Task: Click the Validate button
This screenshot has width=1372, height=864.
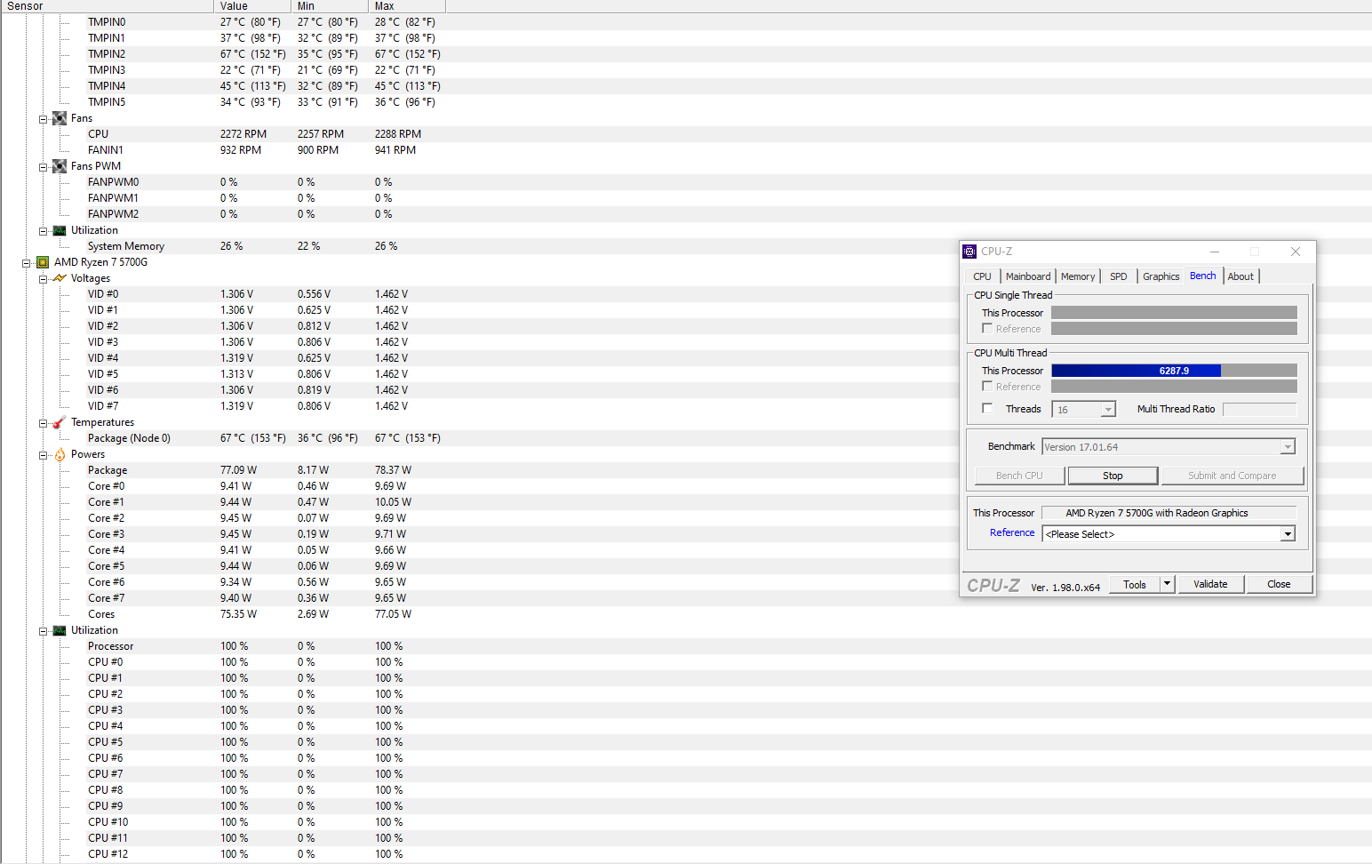Action: pyautogui.click(x=1210, y=584)
